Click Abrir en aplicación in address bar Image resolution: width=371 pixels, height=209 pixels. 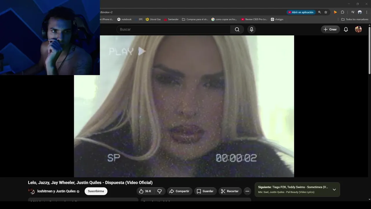[x=301, y=12]
